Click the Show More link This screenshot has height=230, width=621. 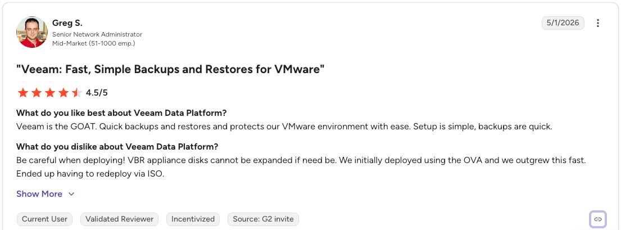point(39,194)
